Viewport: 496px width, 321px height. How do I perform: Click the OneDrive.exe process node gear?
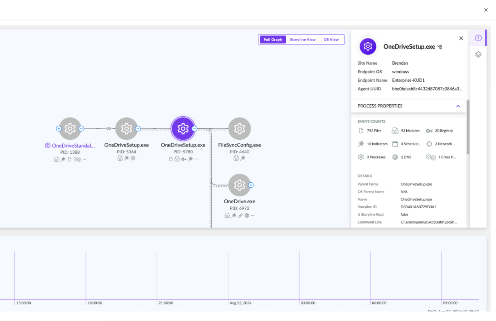pyautogui.click(x=239, y=185)
